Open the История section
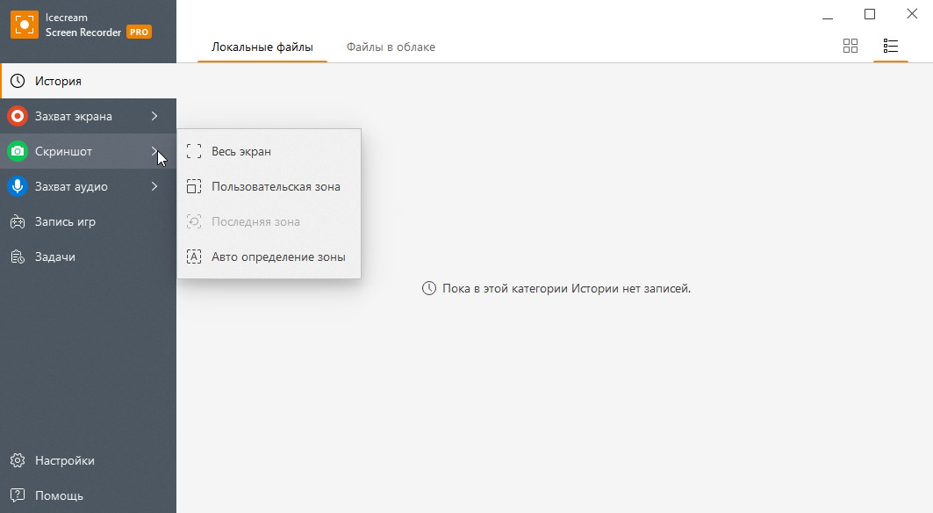Viewport: 933px width, 513px height. 88,81
